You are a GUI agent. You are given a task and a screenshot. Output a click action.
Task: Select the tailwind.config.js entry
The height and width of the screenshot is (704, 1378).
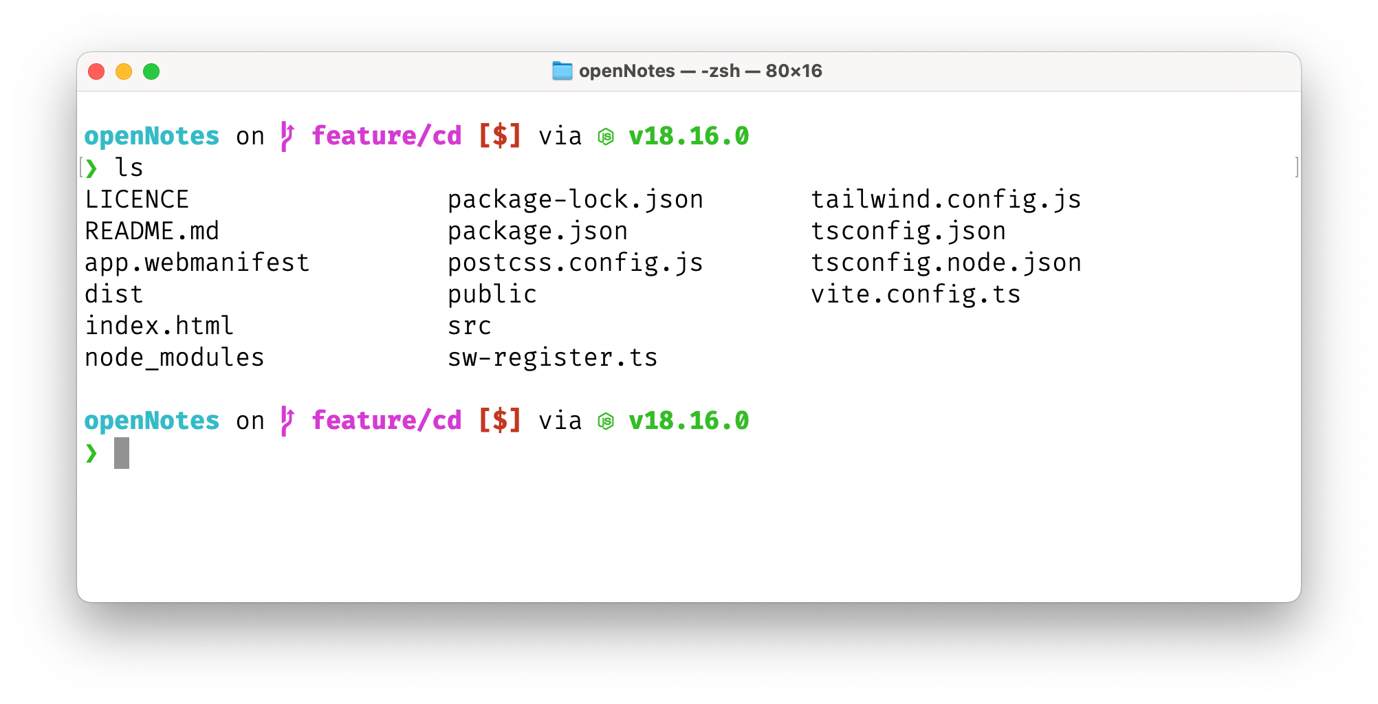pos(946,199)
